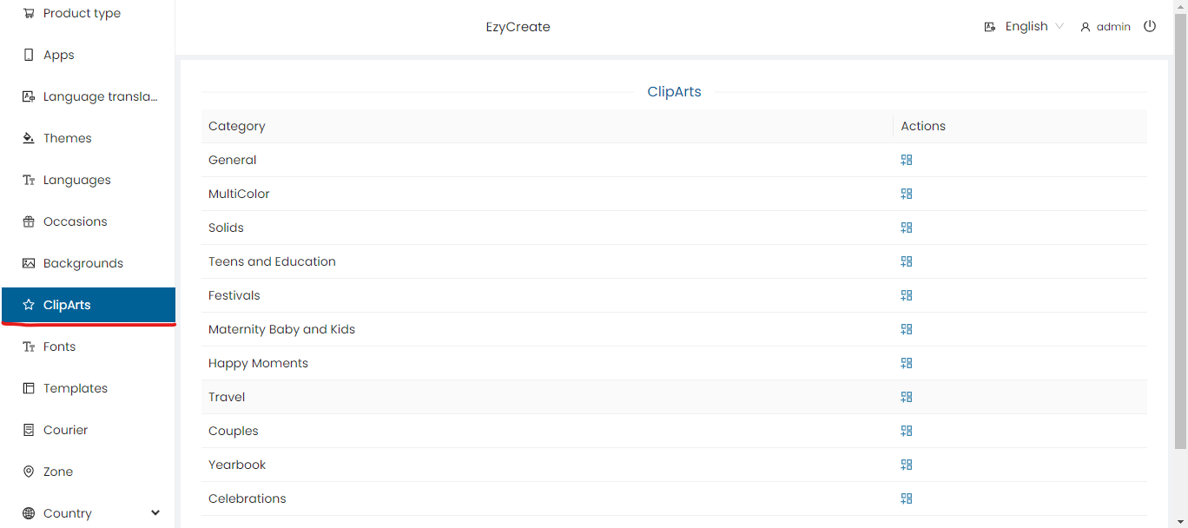Expand the Country menu chevron
The width and height of the screenshot is (1188, 528).
tap(155, 513)
